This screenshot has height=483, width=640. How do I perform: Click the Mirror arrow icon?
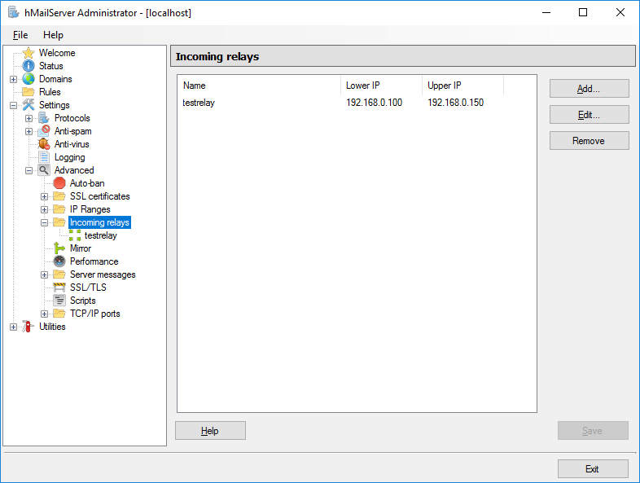(x=59, y=248)
